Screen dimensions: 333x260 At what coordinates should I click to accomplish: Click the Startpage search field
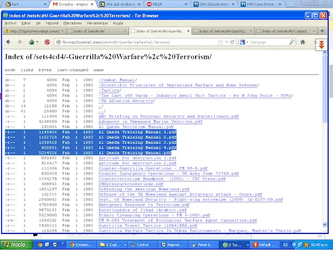[270, 42]
